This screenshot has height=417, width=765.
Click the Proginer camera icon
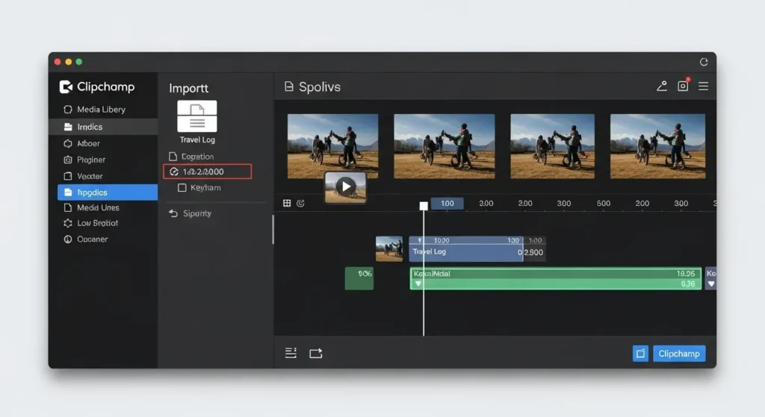pos(68,160)
